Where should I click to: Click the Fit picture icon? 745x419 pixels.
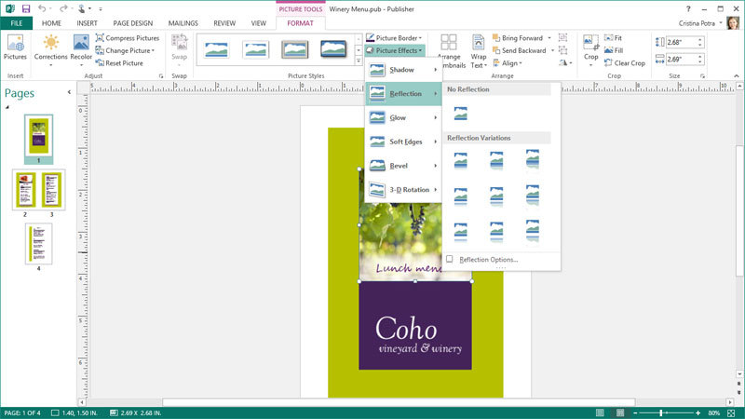point(613,37)
